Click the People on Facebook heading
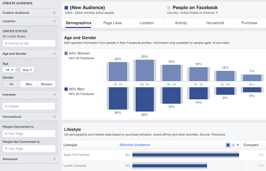The height and width of the screenshot is (171, 266). (195, 8)
